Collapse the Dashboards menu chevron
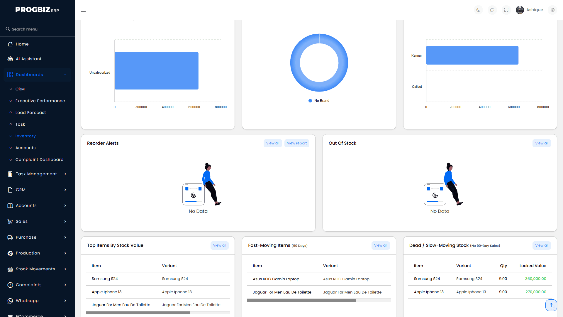 (x=65, y=75)
